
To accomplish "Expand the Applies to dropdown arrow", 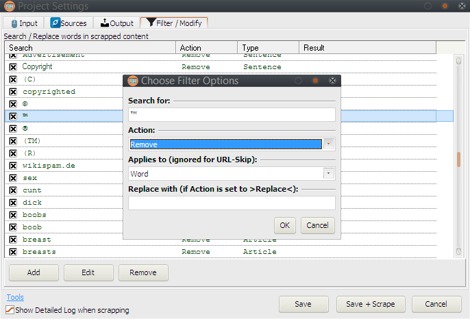I will [329, 174].
